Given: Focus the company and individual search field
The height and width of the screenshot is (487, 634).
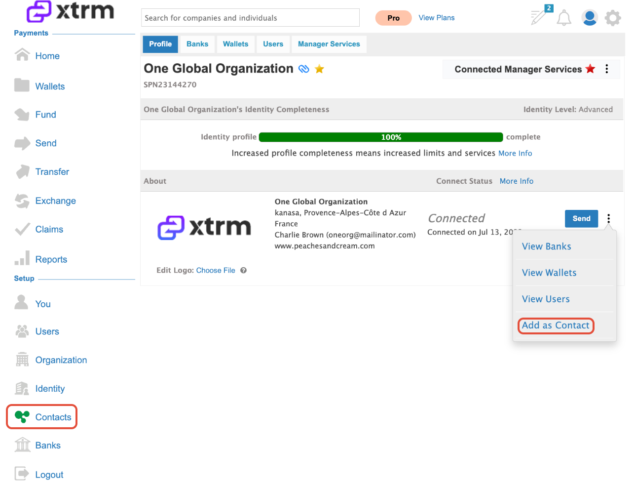Looking at the screenshot, I should [x=250, y=18].
